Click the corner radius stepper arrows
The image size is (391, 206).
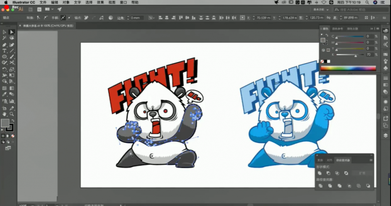coord(128,18)
